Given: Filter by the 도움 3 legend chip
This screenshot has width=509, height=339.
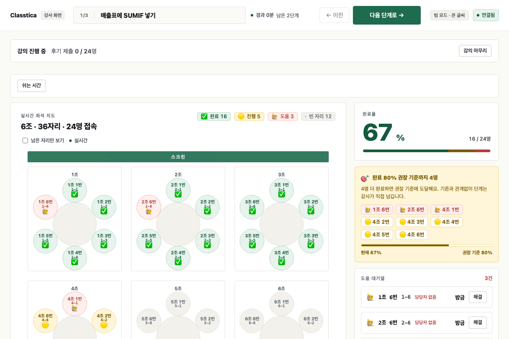Looking at the screenshot, I should click(282, 117).
